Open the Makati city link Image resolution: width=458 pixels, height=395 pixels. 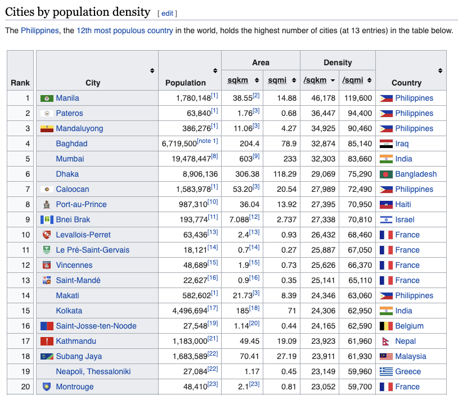pyautogui.click(x=68, y=295)
